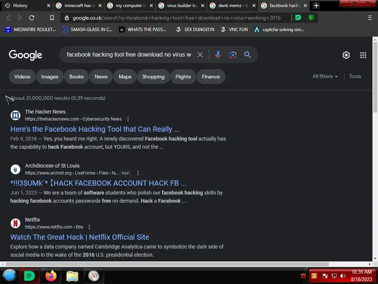
Task: Open the SMASH GLASS IN C... bookmark
Action: coord(87,30)
